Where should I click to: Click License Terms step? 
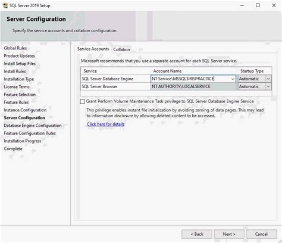point(17,87)
